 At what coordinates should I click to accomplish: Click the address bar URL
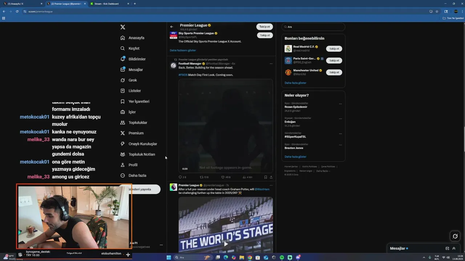[41, 12]
